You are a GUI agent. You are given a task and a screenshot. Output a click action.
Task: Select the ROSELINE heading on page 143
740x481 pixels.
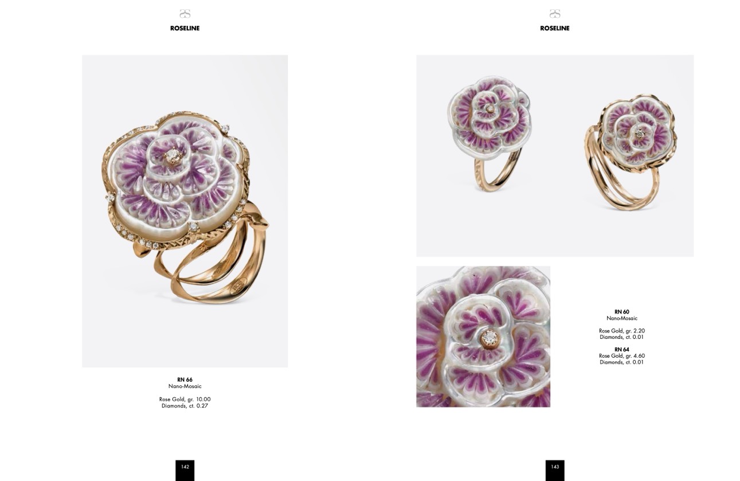coord(554,28)
